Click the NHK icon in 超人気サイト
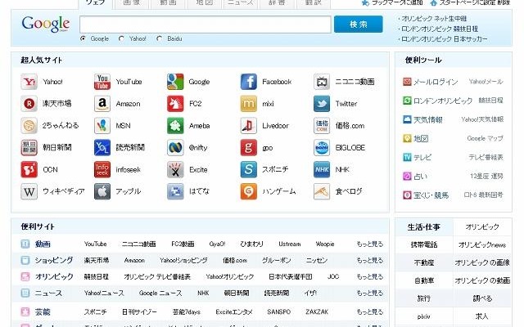The image size is (524, 327). coord(322,169)
